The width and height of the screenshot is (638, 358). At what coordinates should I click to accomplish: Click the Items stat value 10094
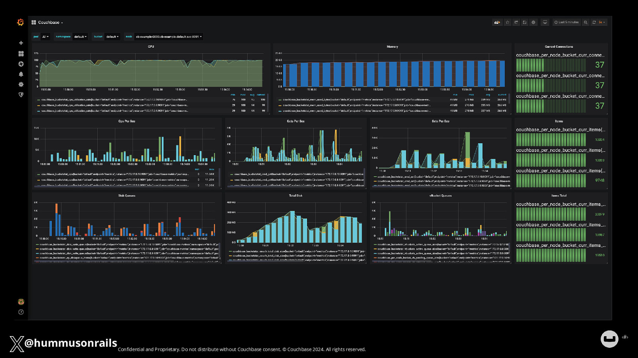coord(600,140)
